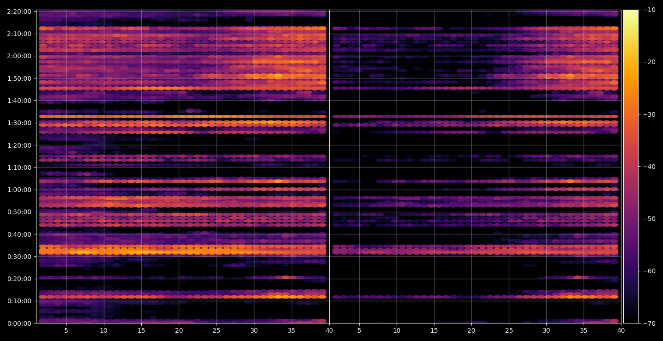This screenshot has width=663, height=341.
Task: Click the −60 colorbar tick label
Action: (x=649, y=271)
